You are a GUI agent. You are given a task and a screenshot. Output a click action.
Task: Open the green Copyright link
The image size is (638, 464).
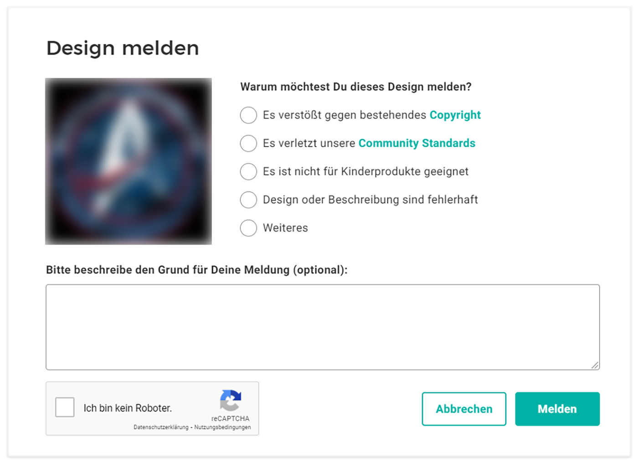click(455, 115)
